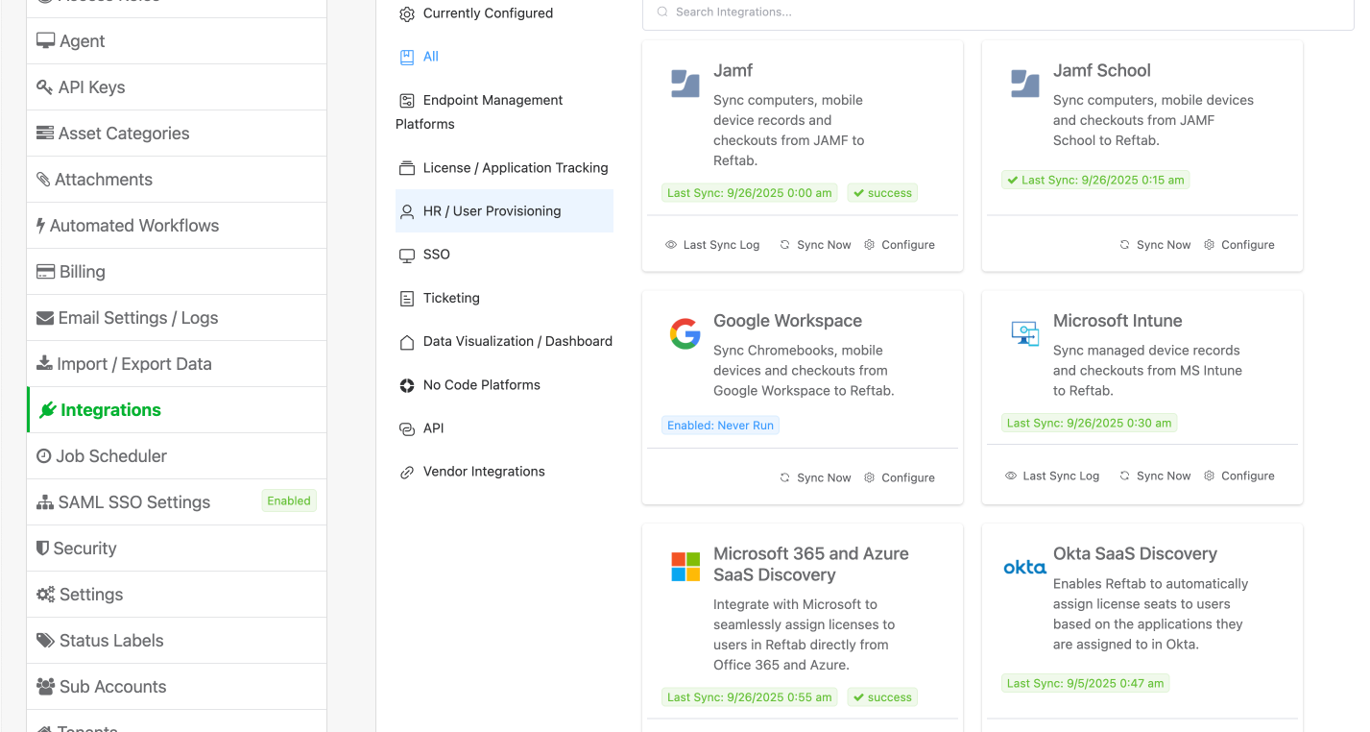
Task: Select the Vendor Integrations category
Action: 483,471
